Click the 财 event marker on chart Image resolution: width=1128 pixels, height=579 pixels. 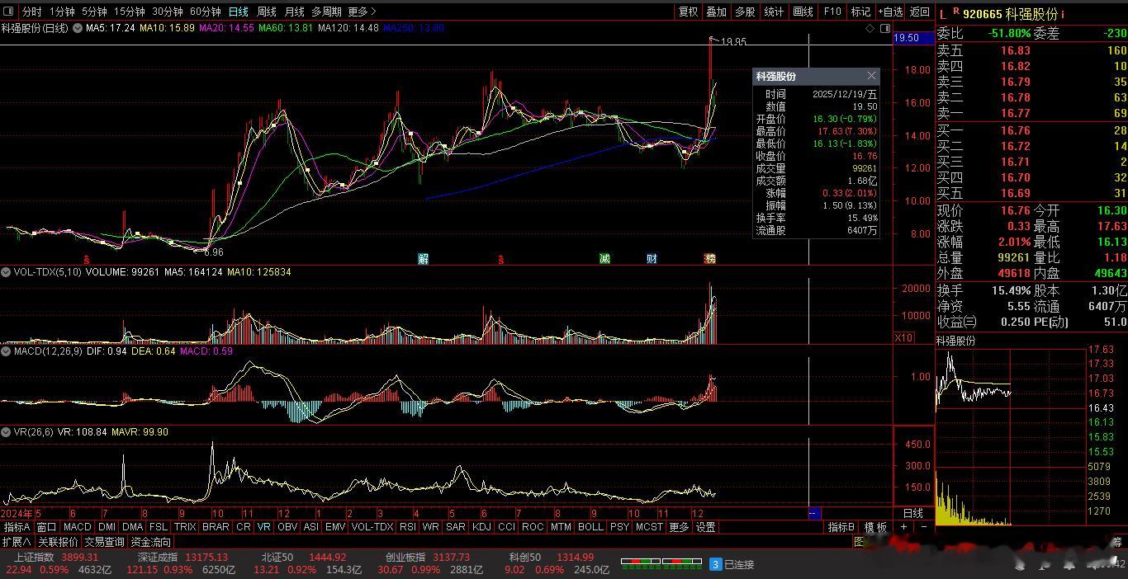[652, 258]
